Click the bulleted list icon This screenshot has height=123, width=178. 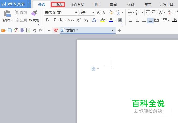(130, 12)
